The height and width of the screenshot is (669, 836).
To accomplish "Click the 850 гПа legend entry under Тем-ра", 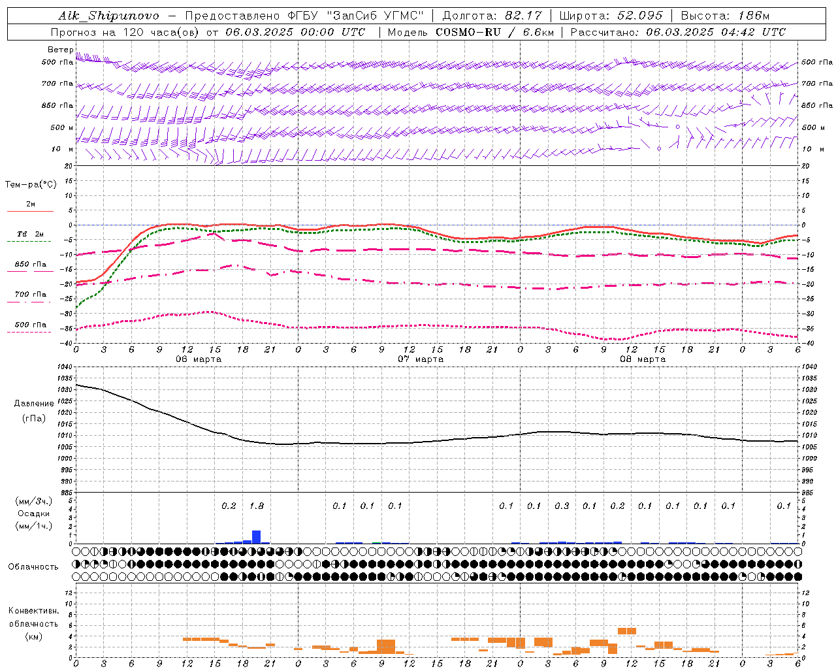I will tap(31, 265).
